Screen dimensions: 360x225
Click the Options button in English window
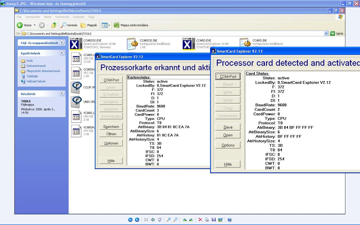228,145
